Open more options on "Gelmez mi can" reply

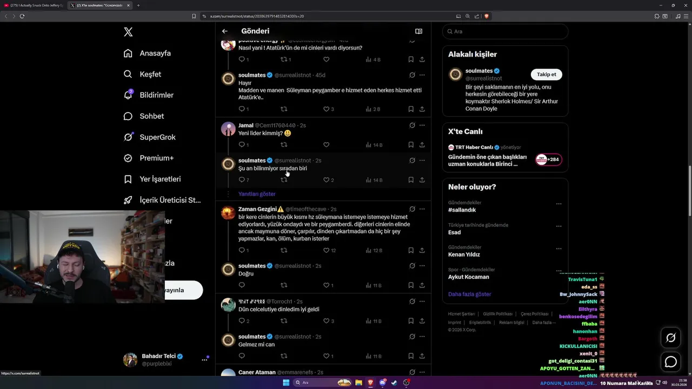[422, 337]
